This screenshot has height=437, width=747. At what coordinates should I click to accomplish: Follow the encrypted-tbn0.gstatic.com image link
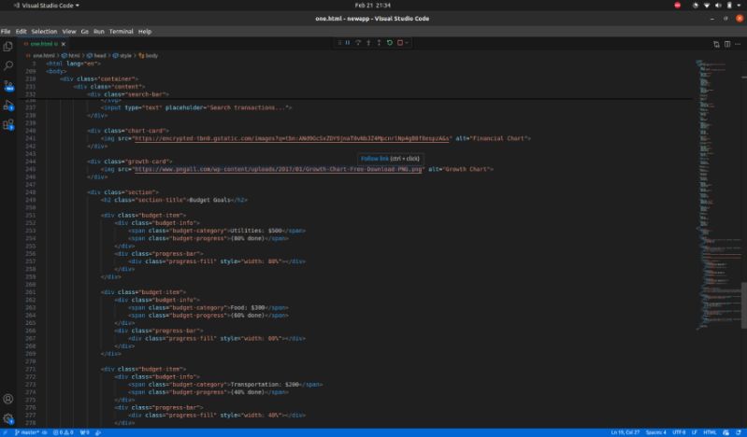pos(292,138)
